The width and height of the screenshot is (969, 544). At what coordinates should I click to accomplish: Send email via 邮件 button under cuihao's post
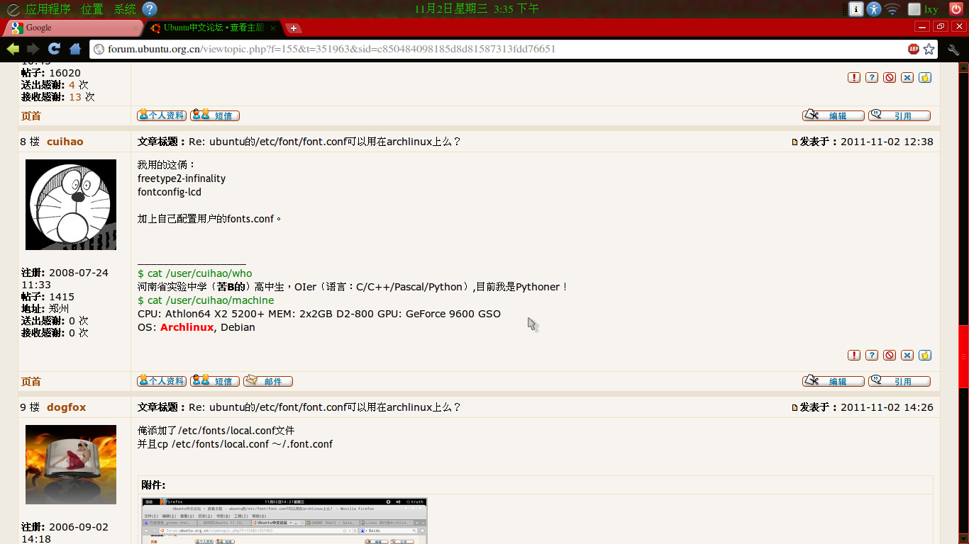[x=268, y=381]
